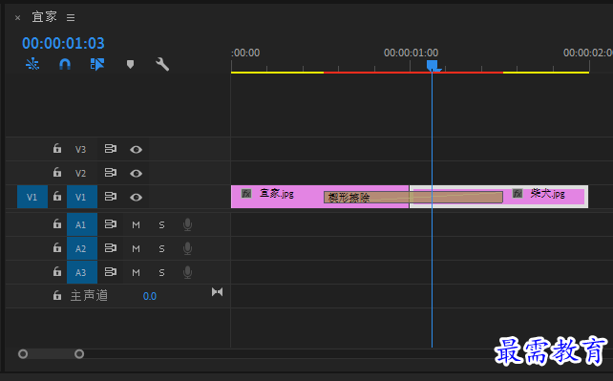Toggle visibility of track V3
613x381 pixels.
pyautogui.click(x=136, y=149)
